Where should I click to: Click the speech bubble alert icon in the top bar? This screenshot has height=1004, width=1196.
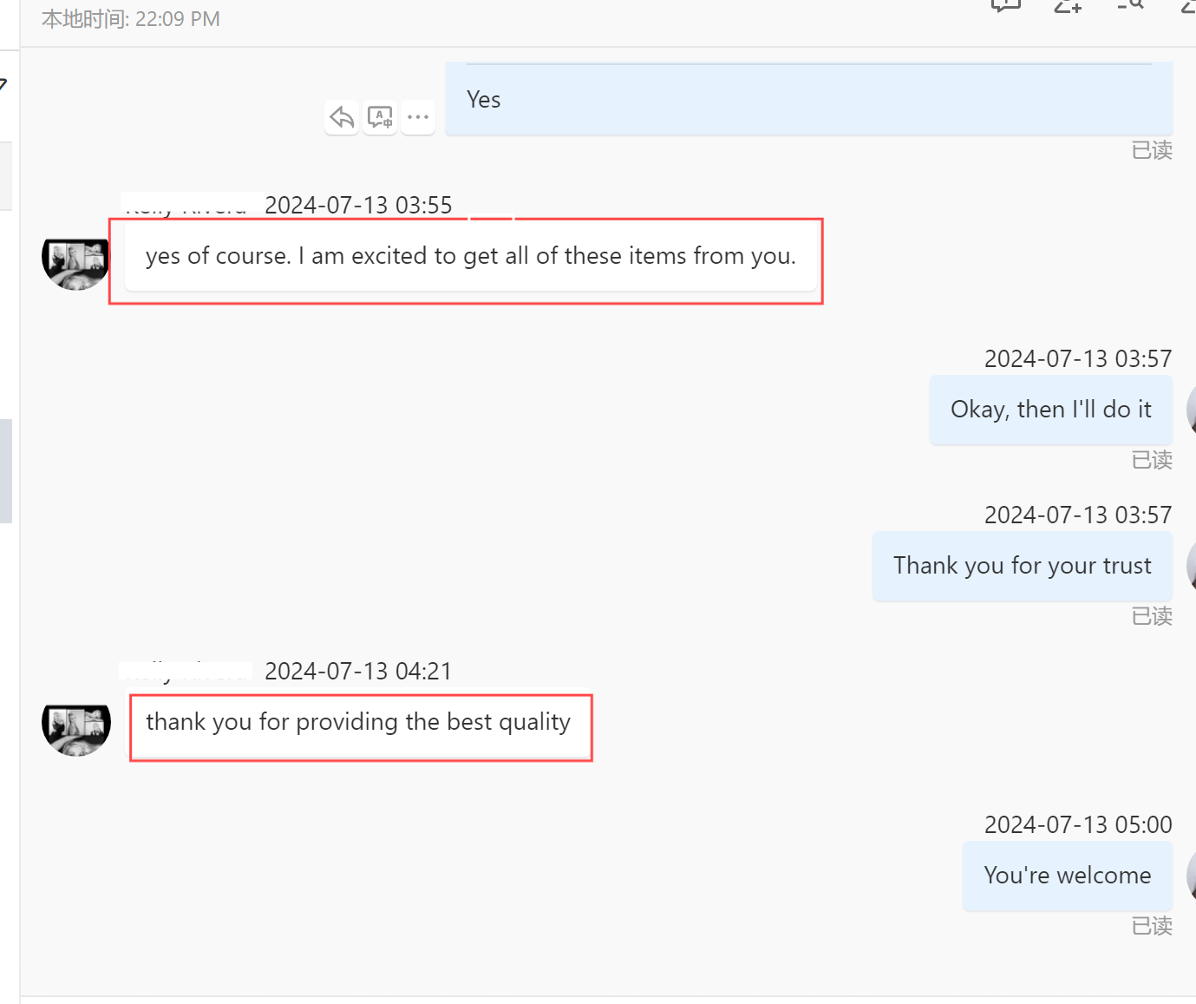point(1006,5)
